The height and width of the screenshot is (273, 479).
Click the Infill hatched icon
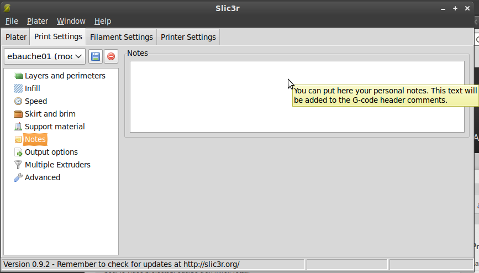[x=18, y=88]
